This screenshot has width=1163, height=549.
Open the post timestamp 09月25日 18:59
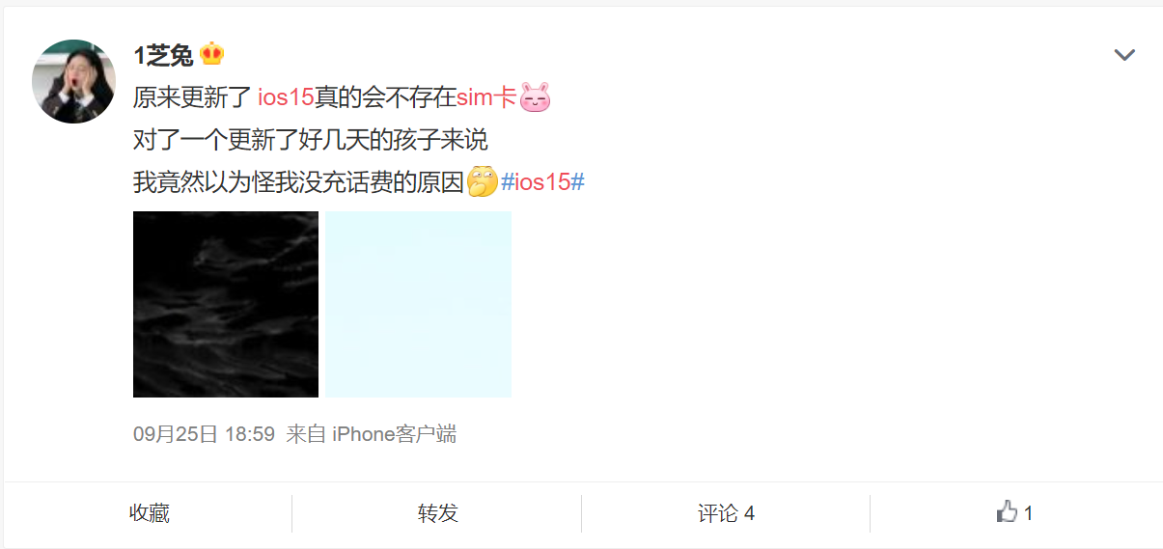(205, 434)
